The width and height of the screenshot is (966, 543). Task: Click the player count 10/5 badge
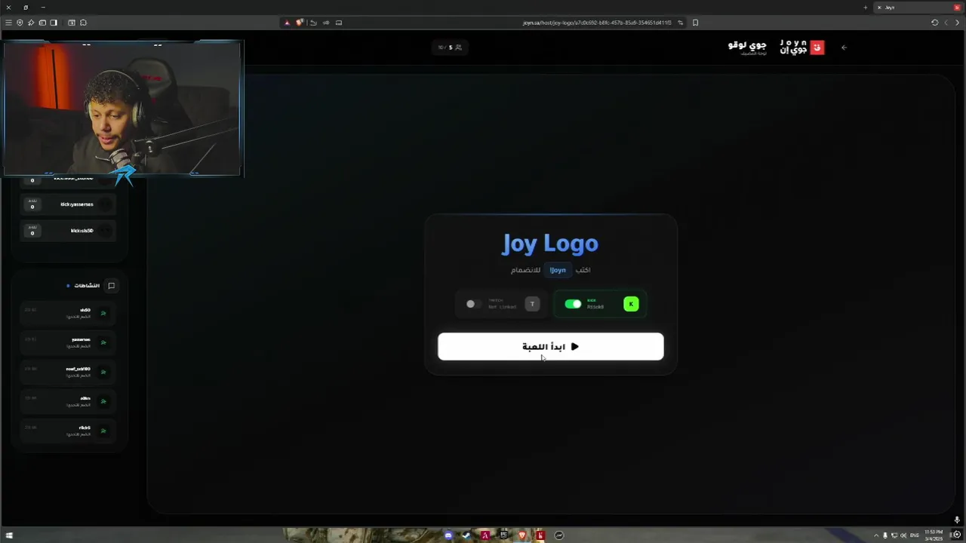450,48
